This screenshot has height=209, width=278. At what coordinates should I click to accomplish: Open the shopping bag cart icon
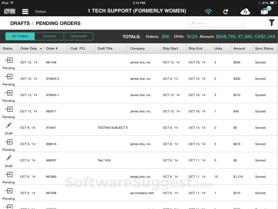pyautogui.click(x=265, y=11)
